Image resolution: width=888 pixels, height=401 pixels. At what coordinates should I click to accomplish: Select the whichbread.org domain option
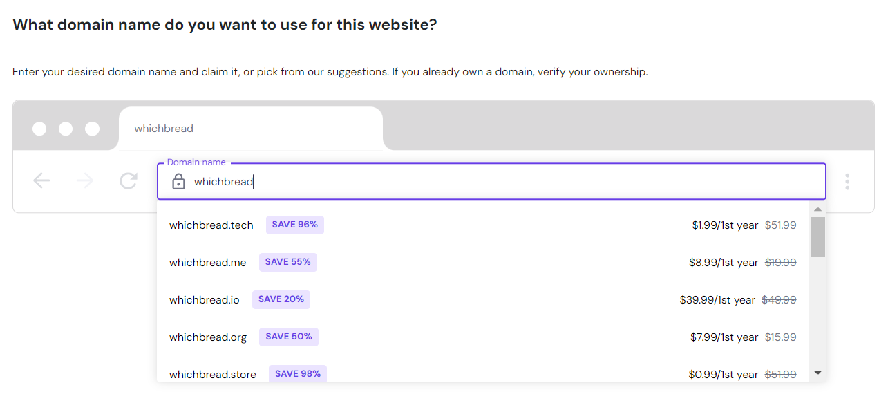tap(208, 337)
